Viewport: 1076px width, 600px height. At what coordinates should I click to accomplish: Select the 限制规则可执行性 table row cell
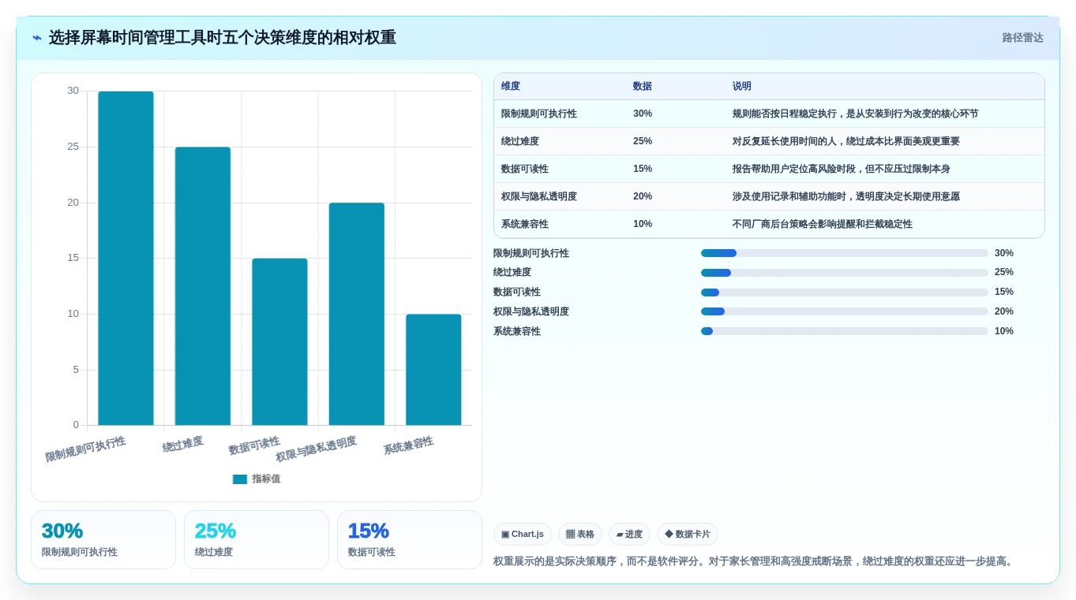tap(539, 114)
